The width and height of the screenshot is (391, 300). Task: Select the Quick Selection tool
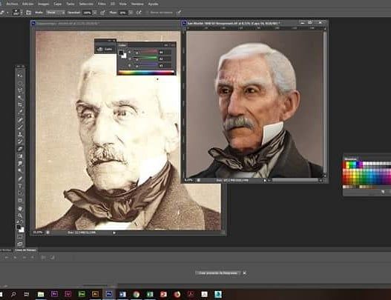point(20,97)
